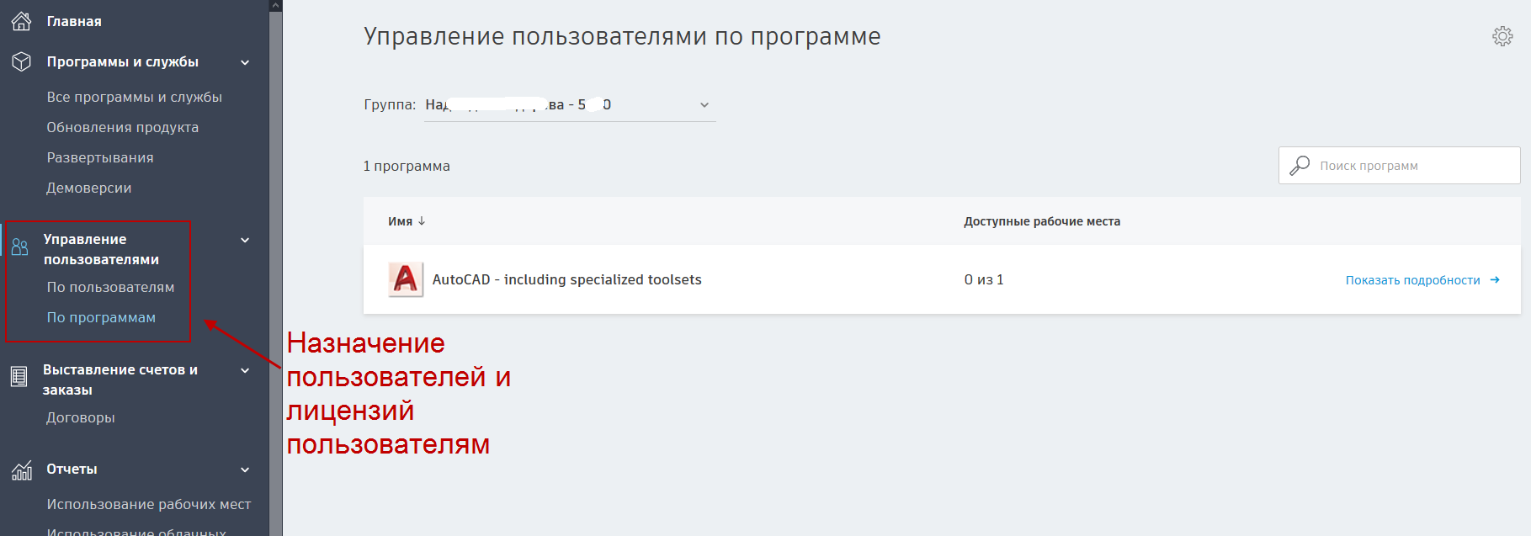Open Использование рабочих мест report
The height and width of the screenshot is (536, 1531).
click(149, 504)
